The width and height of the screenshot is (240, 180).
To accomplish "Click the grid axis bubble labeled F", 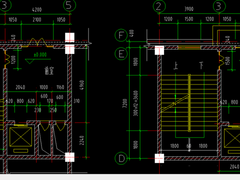I will [x=121, y=35].
